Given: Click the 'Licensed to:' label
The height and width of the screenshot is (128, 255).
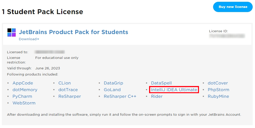Looking at the screenshot, I should (x=17, y=52).
